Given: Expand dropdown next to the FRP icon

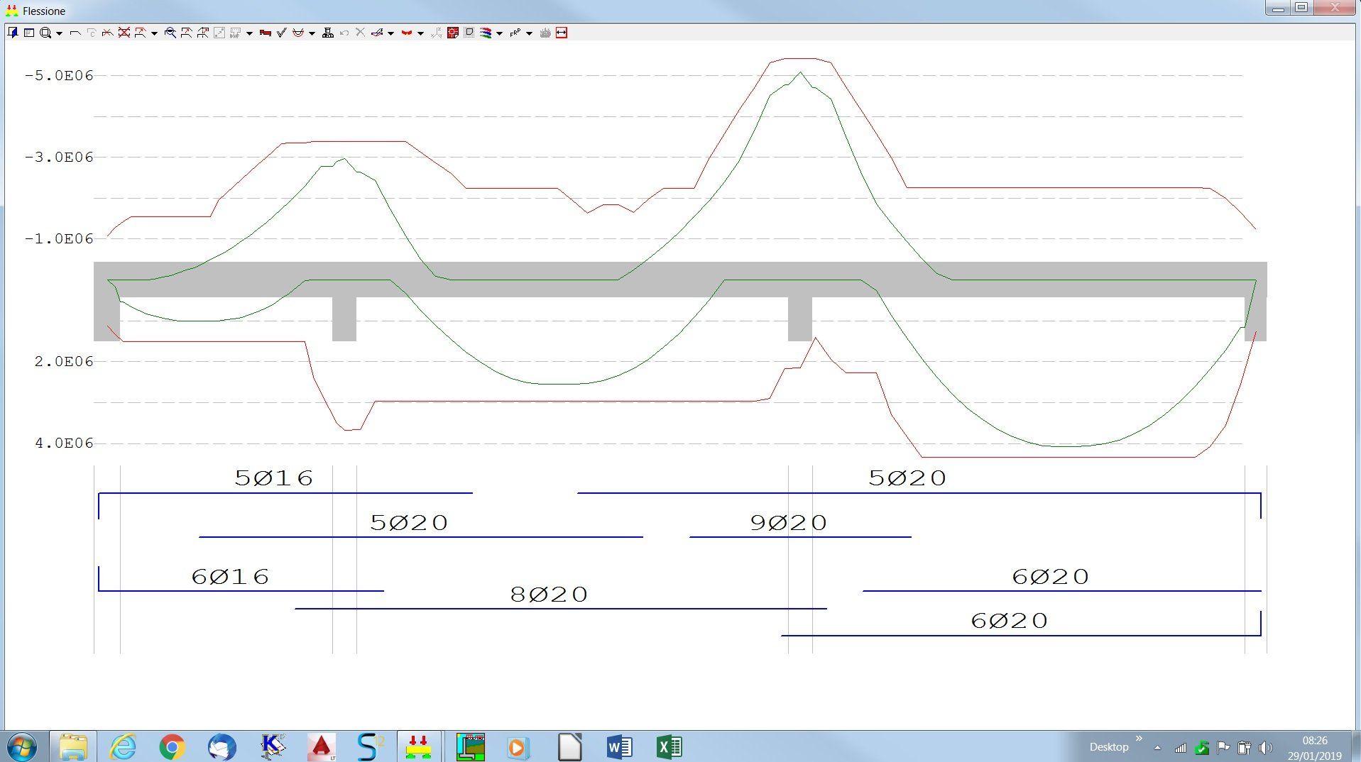Looking at the screenshot, I should 529,33.
